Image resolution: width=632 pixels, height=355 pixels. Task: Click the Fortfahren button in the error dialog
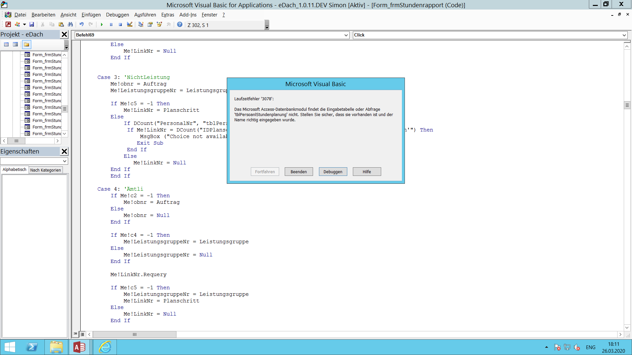point(265,172)
